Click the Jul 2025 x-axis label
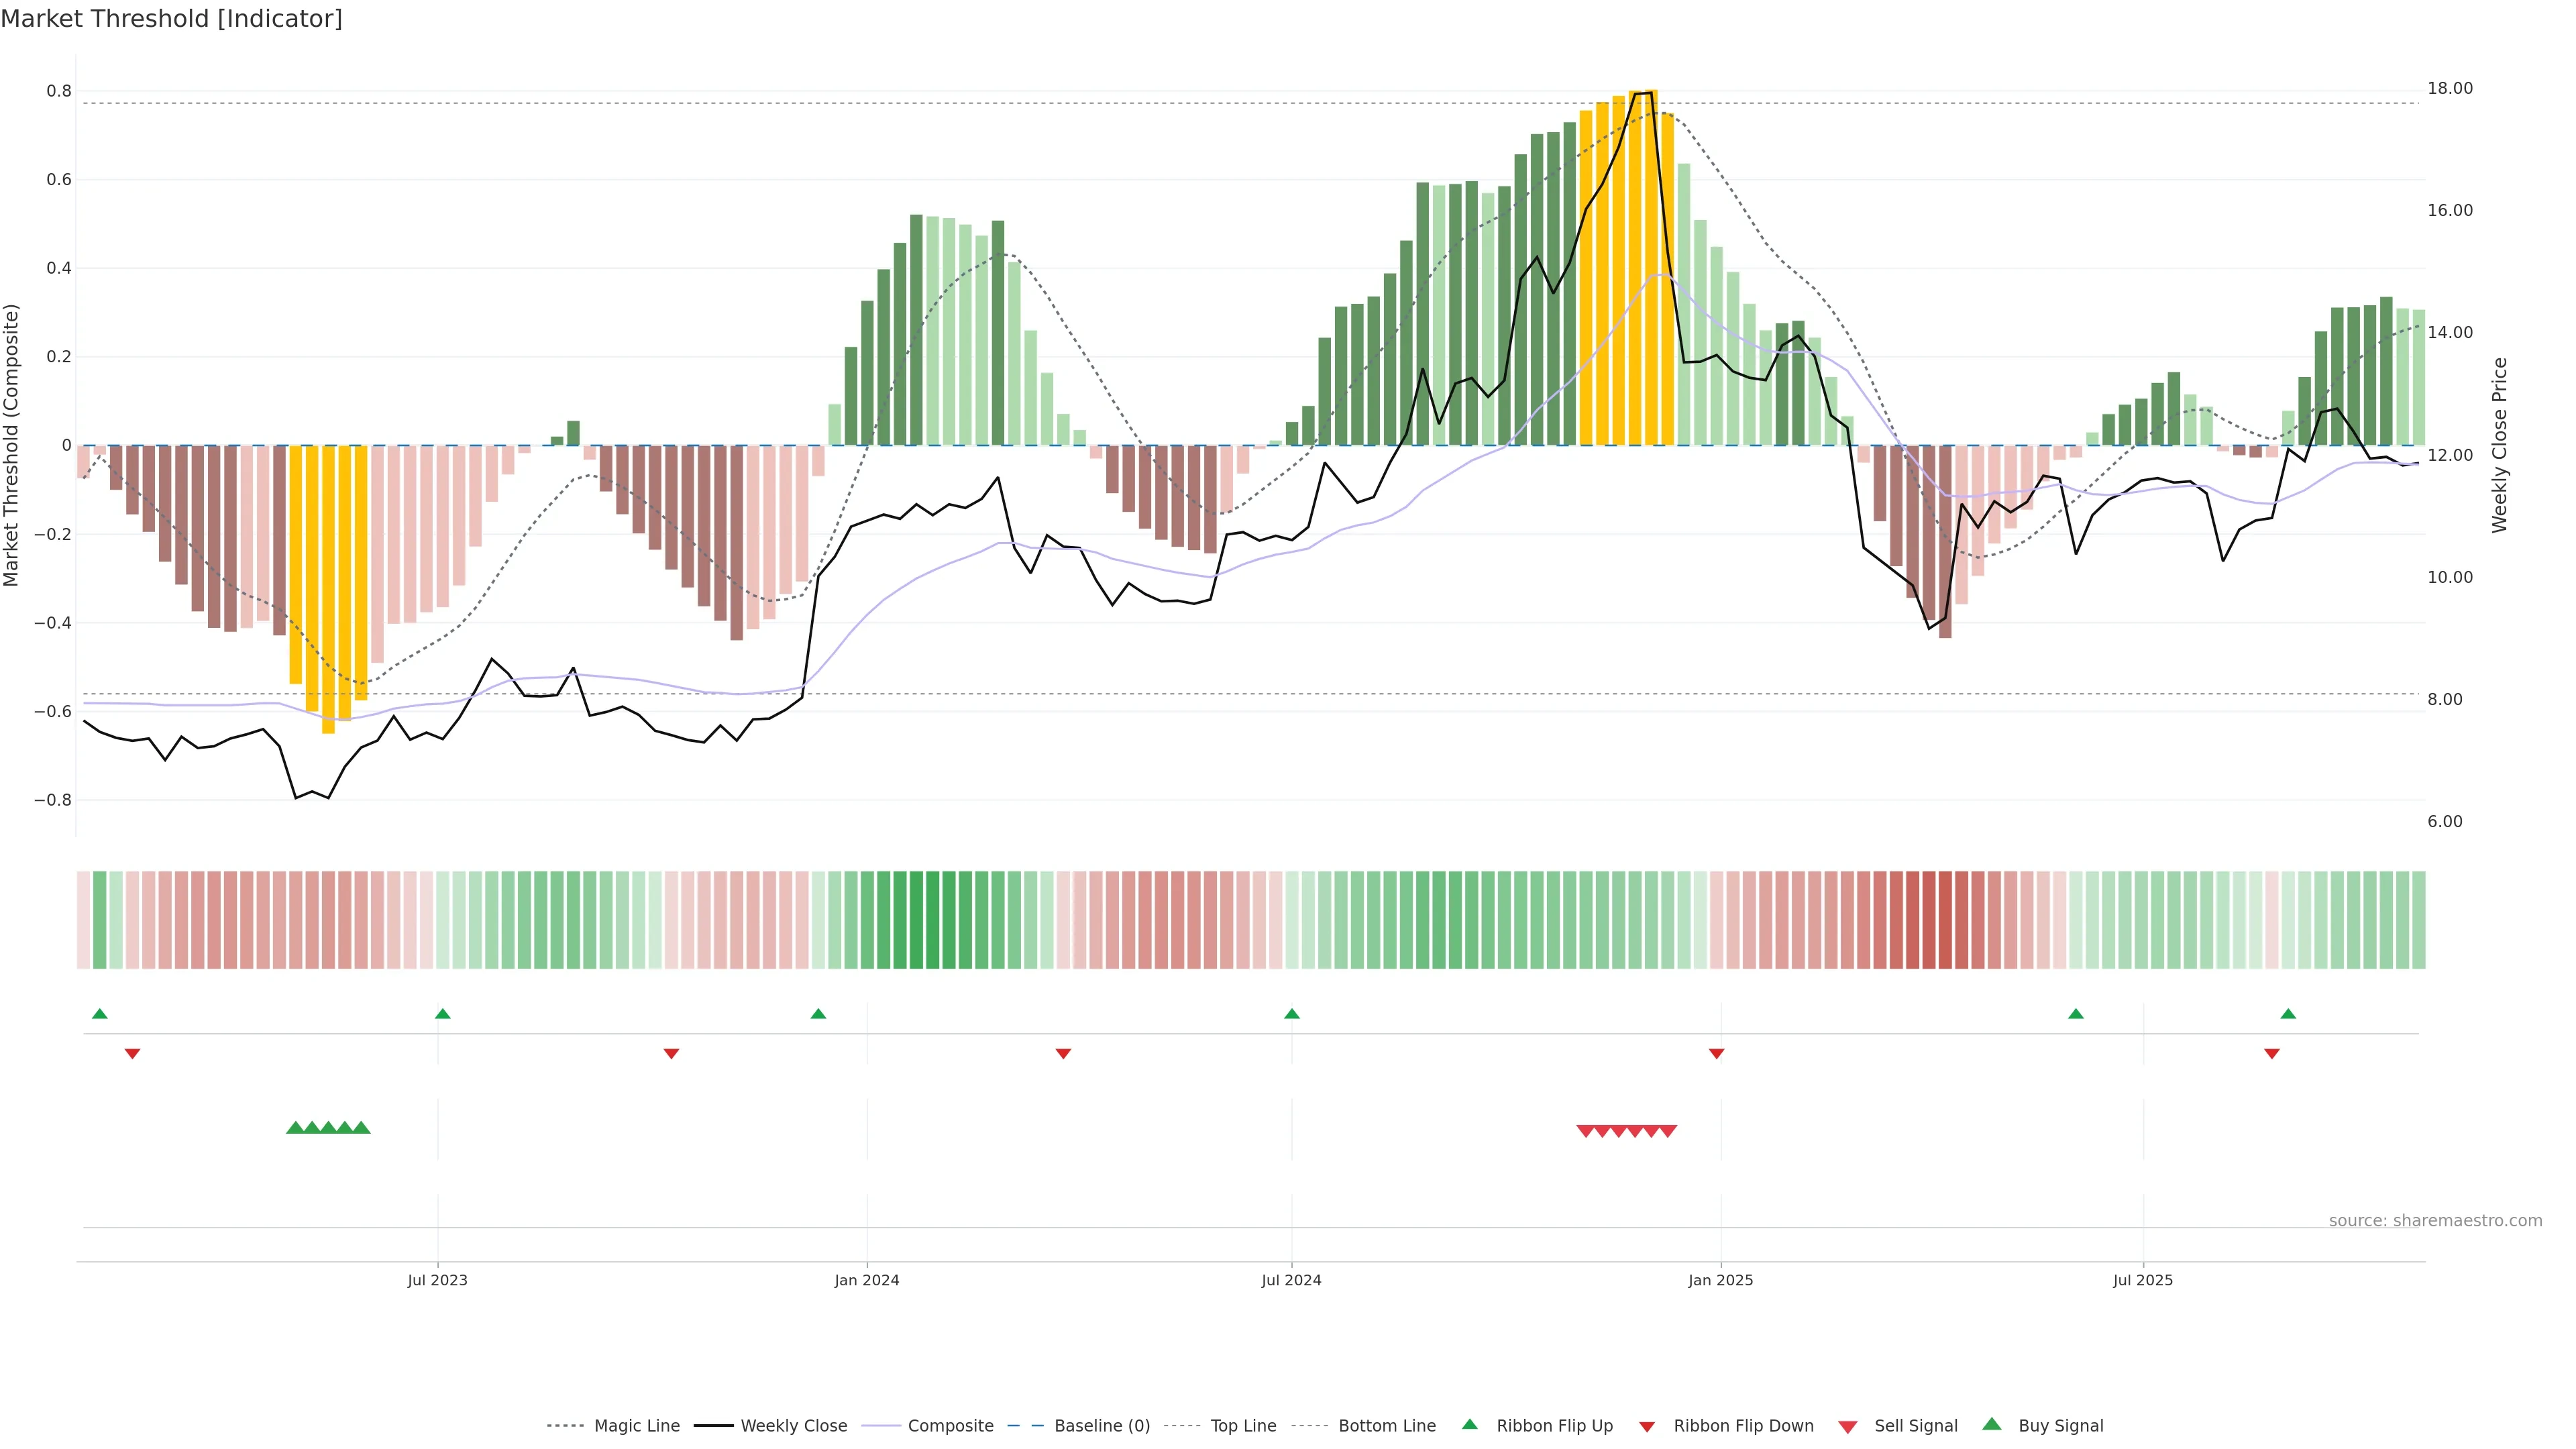Image resolution: width=2576 pixels, height=1449 pixels. 2142,1280
